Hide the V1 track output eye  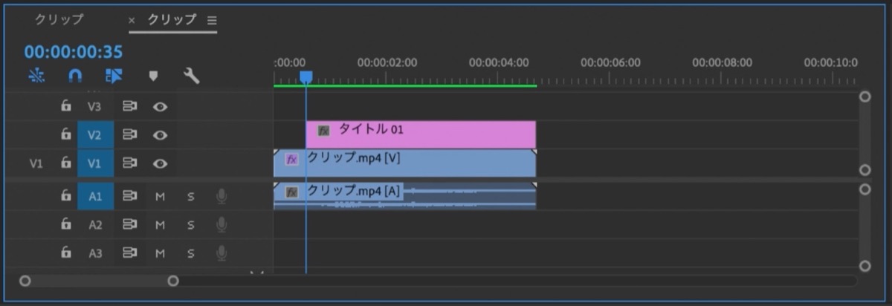click(159, 163)
